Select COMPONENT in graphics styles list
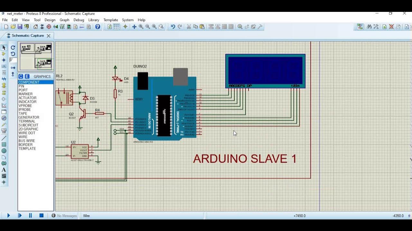Image resolution: width=412 pixels, height=231 pixels. coord(36,82)
